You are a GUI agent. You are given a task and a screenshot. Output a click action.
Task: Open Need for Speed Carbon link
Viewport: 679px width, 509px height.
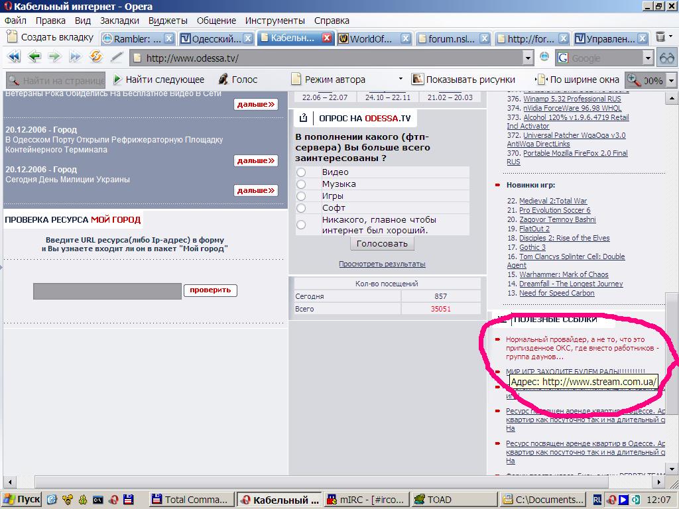(x=557, y=293)
